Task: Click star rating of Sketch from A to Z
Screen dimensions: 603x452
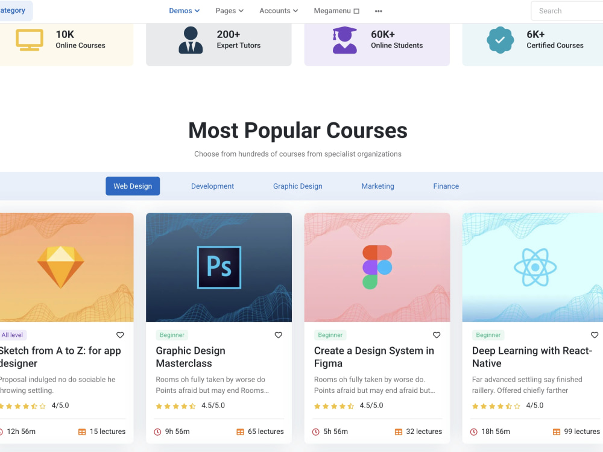Action: coord(23,406)
